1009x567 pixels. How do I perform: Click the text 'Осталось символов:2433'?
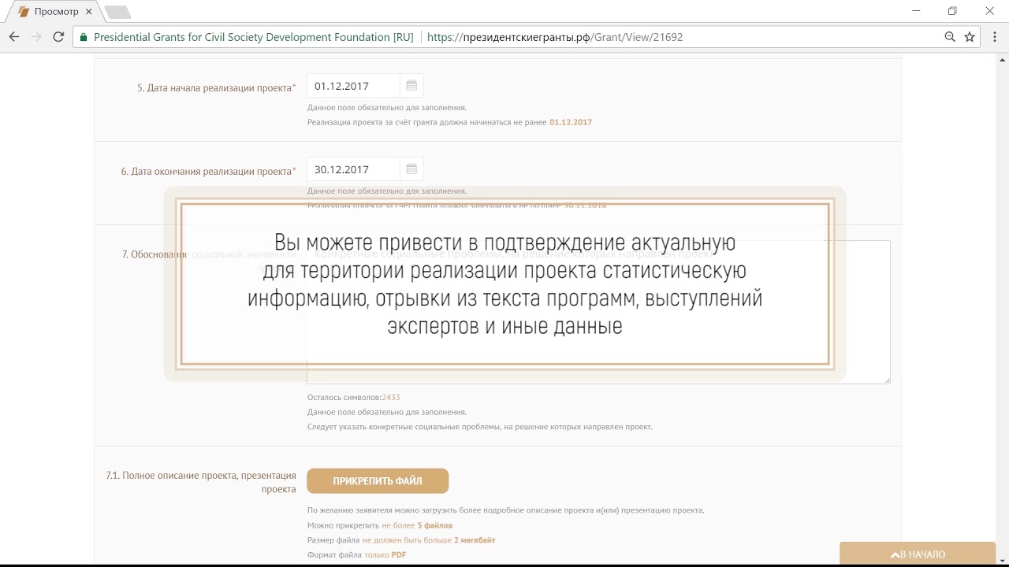tap(354, 398)
